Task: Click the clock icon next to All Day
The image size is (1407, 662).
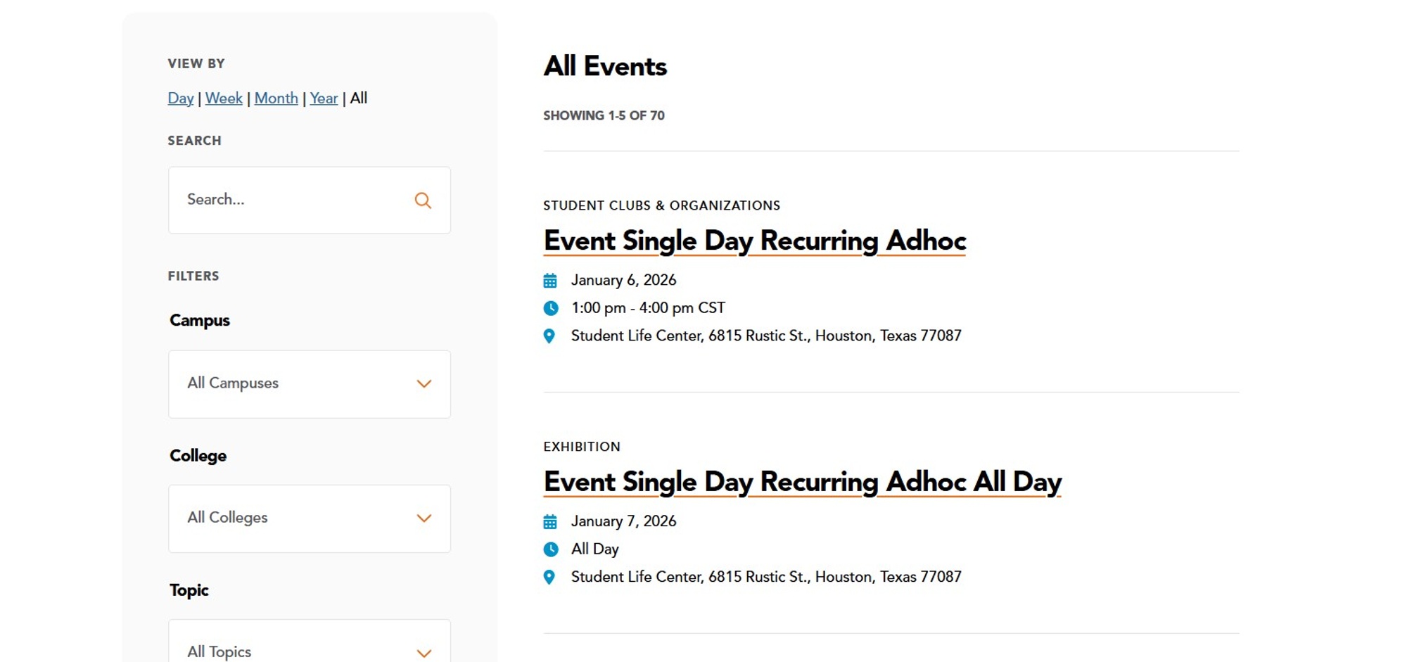Action: click(x=550, y=549)
